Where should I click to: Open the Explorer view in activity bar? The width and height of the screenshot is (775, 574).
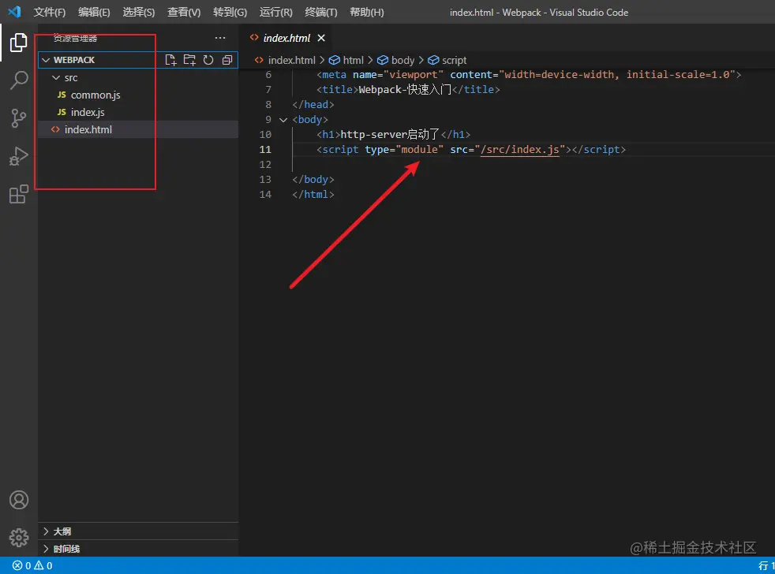[18, 43]
